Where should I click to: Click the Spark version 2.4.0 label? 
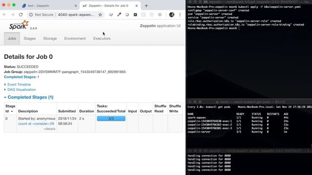point(34,28)
